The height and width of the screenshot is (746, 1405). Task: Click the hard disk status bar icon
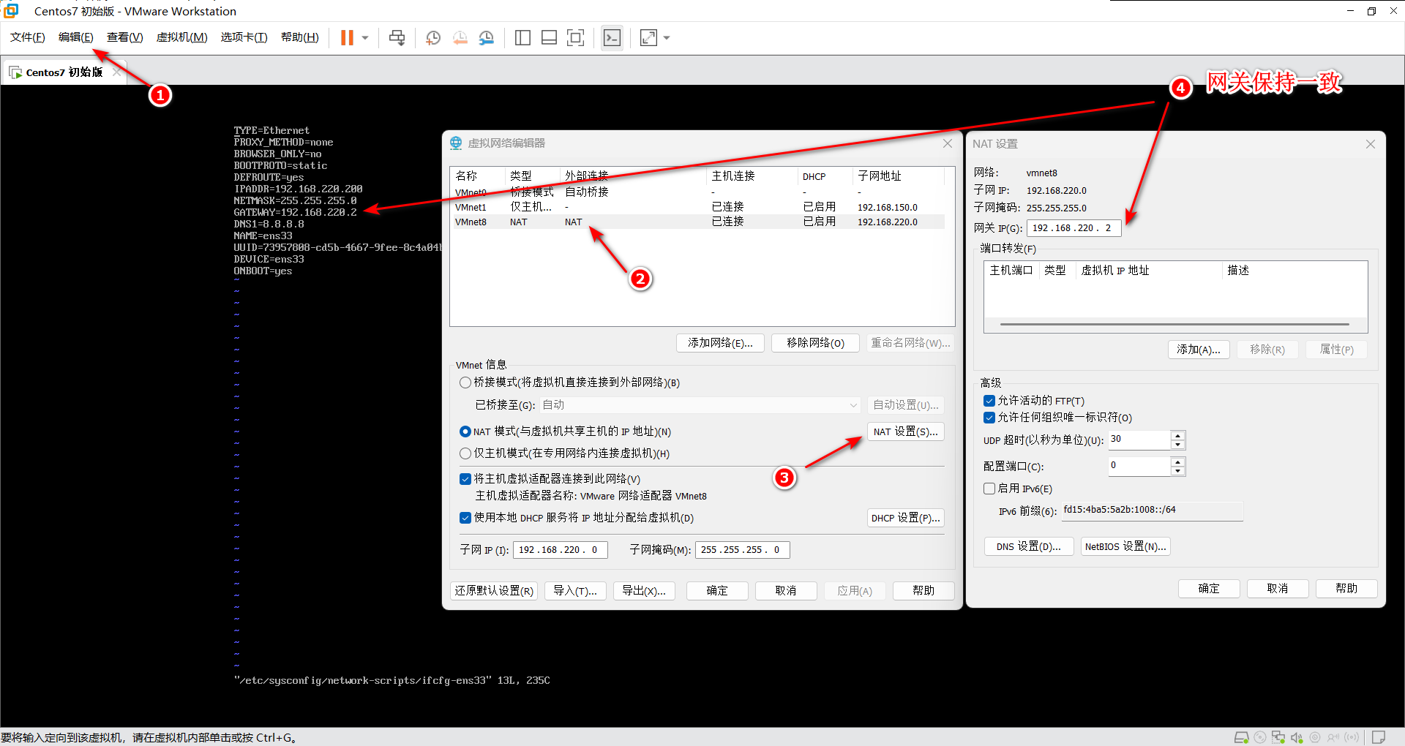[1241, 737]
